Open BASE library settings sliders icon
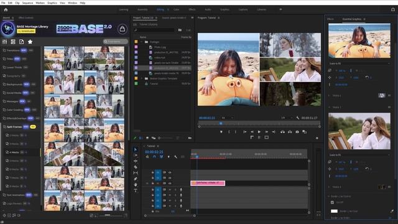Image resolution: width=398 pixels, height=224 pixels. pos(5,42)
